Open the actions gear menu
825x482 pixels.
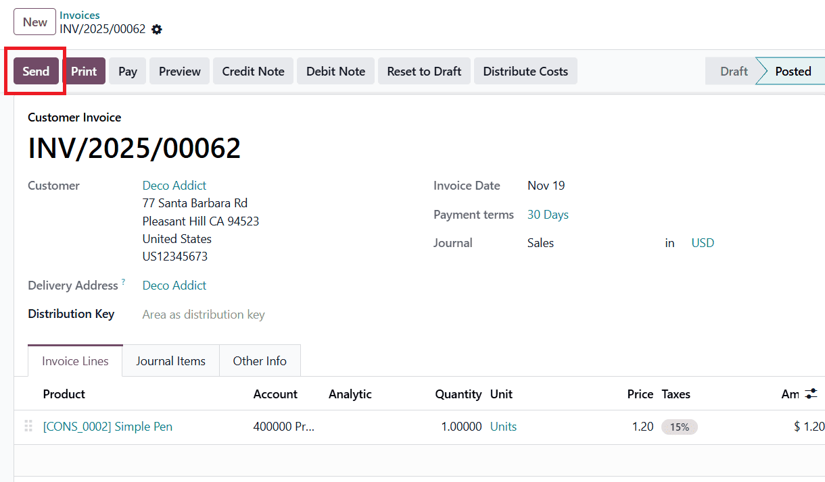(x=156, y=30)
